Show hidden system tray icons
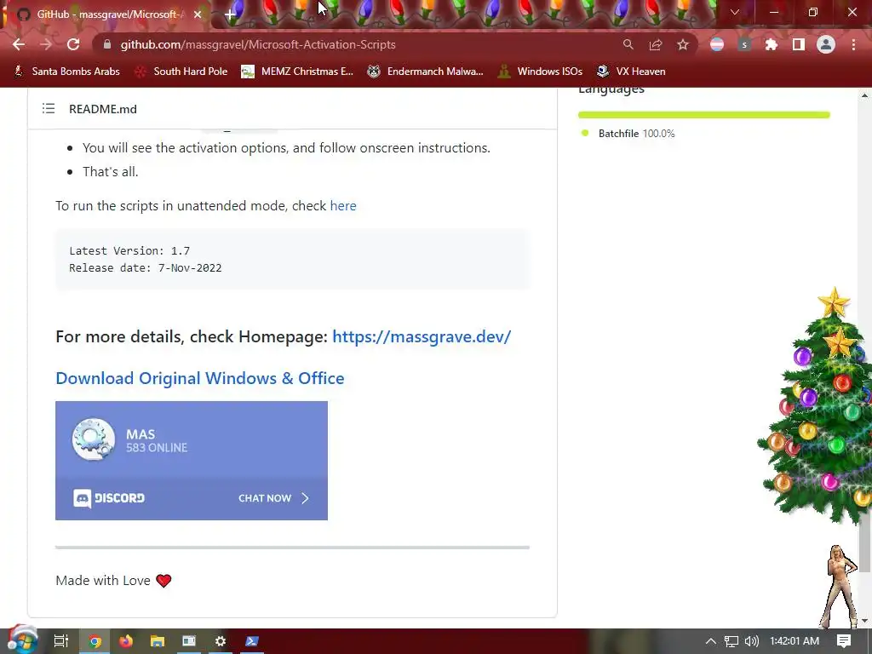 711,641
